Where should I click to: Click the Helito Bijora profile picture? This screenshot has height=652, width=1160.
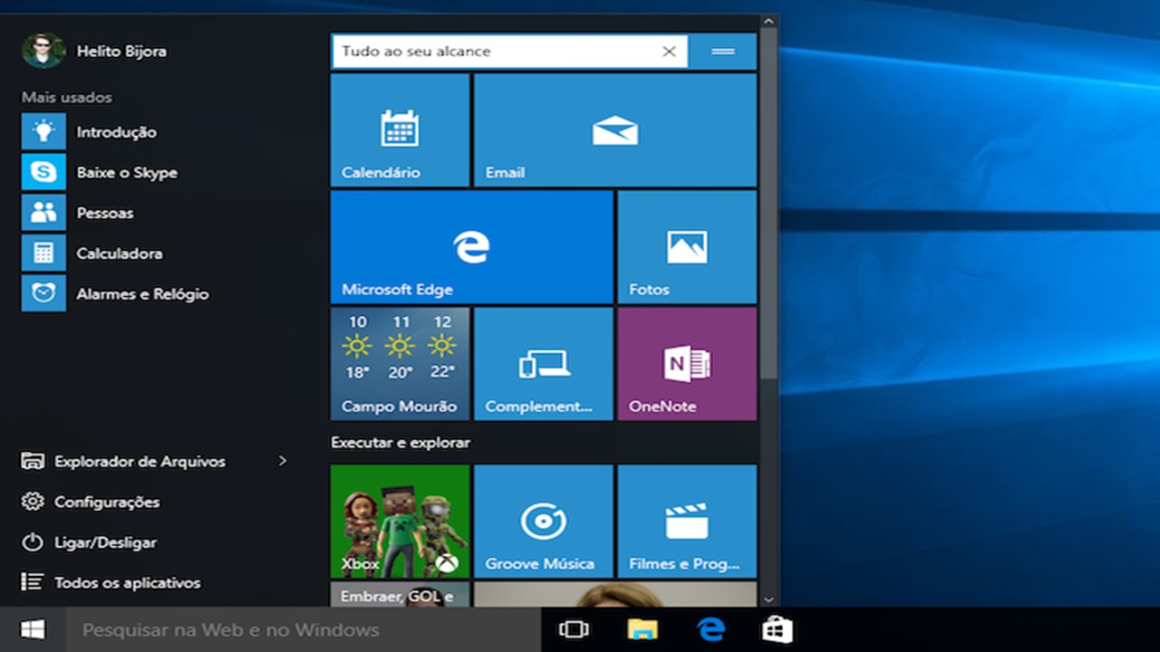tap(43, 51)
